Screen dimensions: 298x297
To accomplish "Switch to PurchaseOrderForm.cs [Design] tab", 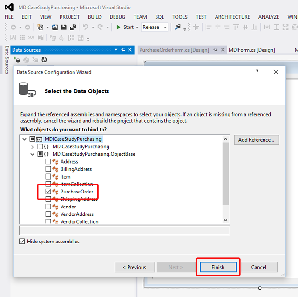I will click(x=174, y=50).
